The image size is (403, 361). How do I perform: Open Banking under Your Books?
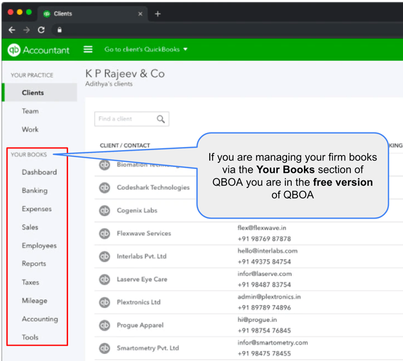pyautogui.click(x=35, y=190)
